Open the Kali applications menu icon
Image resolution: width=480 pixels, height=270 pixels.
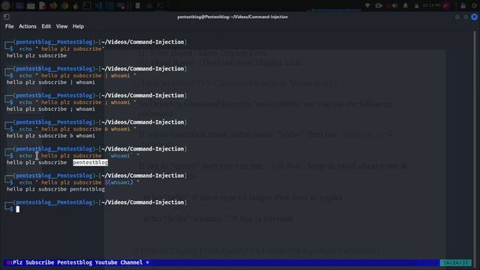tap(5, 5)
